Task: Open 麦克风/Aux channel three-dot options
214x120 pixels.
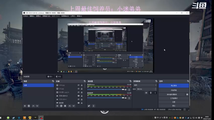Action: click(x=129, y=90)
